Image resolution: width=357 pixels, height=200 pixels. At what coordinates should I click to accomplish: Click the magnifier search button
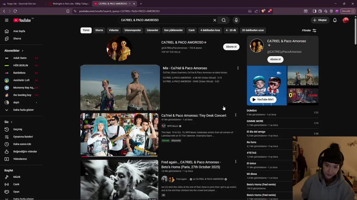(224, 20)
